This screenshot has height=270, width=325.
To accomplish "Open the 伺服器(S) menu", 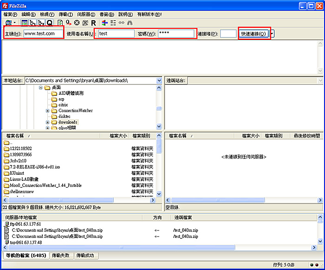I will tap(86, 14).
